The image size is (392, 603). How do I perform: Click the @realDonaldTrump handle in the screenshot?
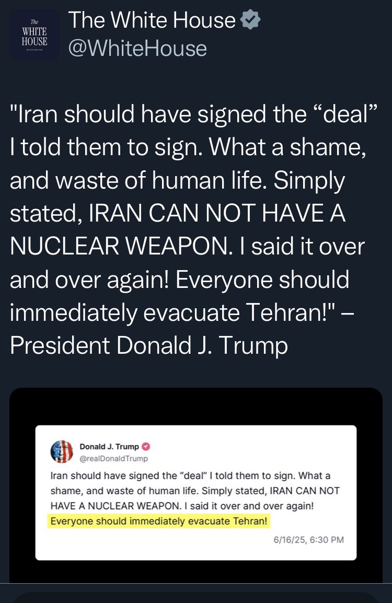coord(113,458)
